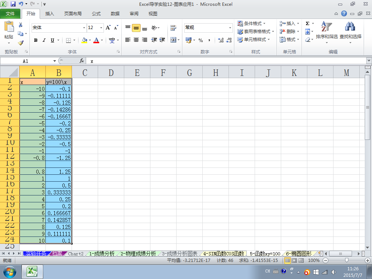372x279 pixels.
Task: Open sheet tab 实验任务
Action: (36, 254)
